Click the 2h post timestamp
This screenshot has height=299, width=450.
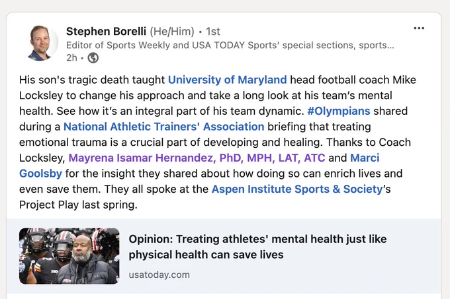tap(71, 58)
